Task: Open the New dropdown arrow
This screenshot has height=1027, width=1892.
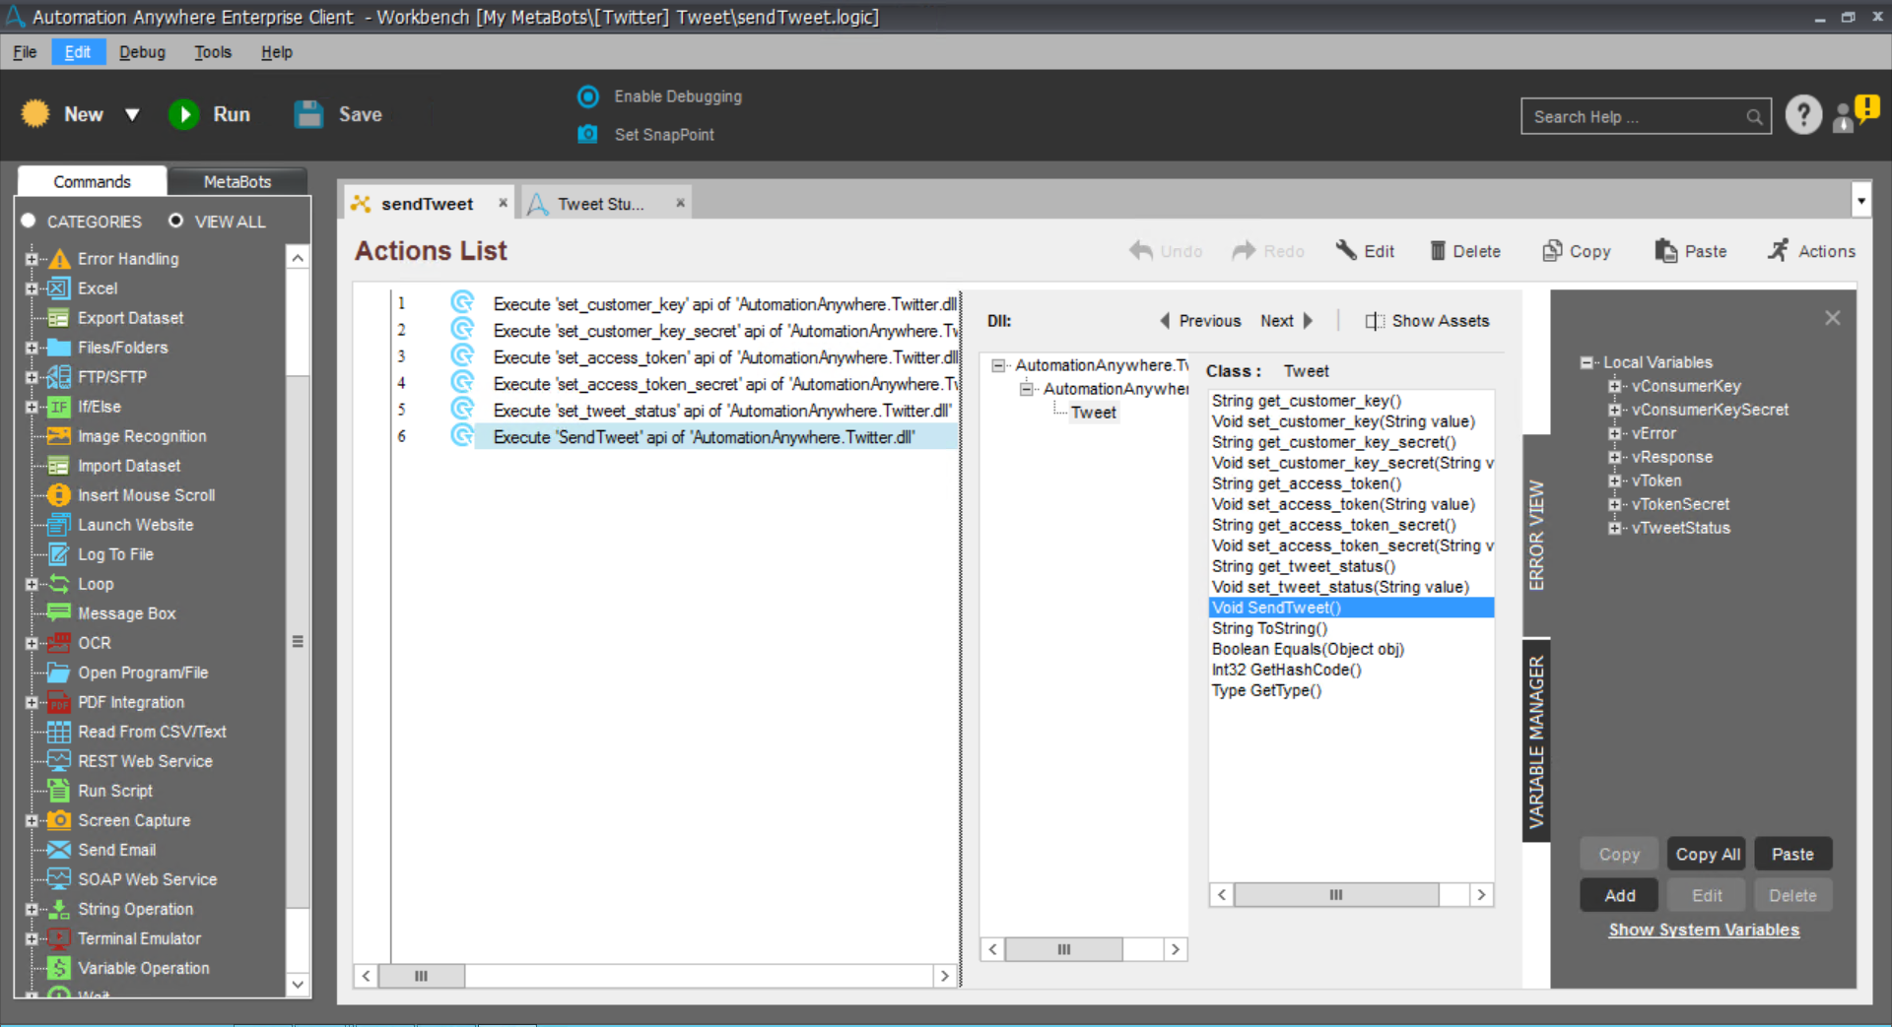Action: [x=132, y=115]
